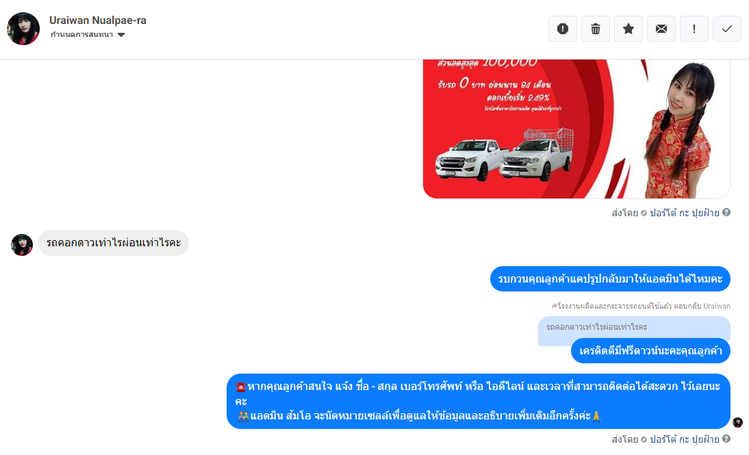Screen dimensions: 749x455
Task: Flag conversation with the exclamation mark button
Action: tap(694, 29)
